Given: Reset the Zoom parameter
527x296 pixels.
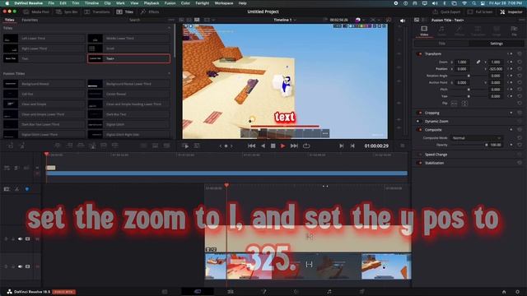Looking at the screenshot, I should click(520, 62).
